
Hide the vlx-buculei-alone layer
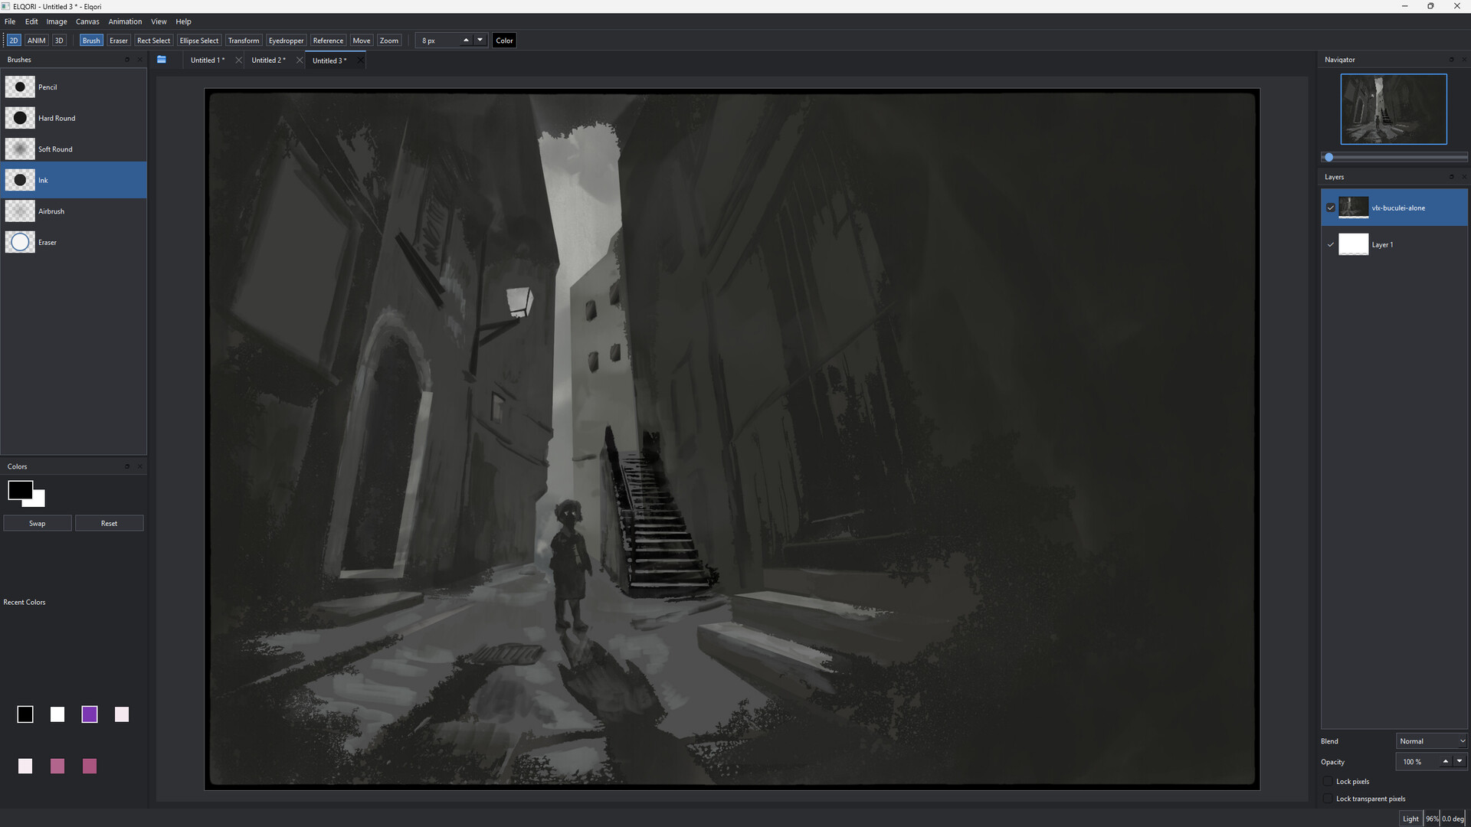pos(1331,208)
